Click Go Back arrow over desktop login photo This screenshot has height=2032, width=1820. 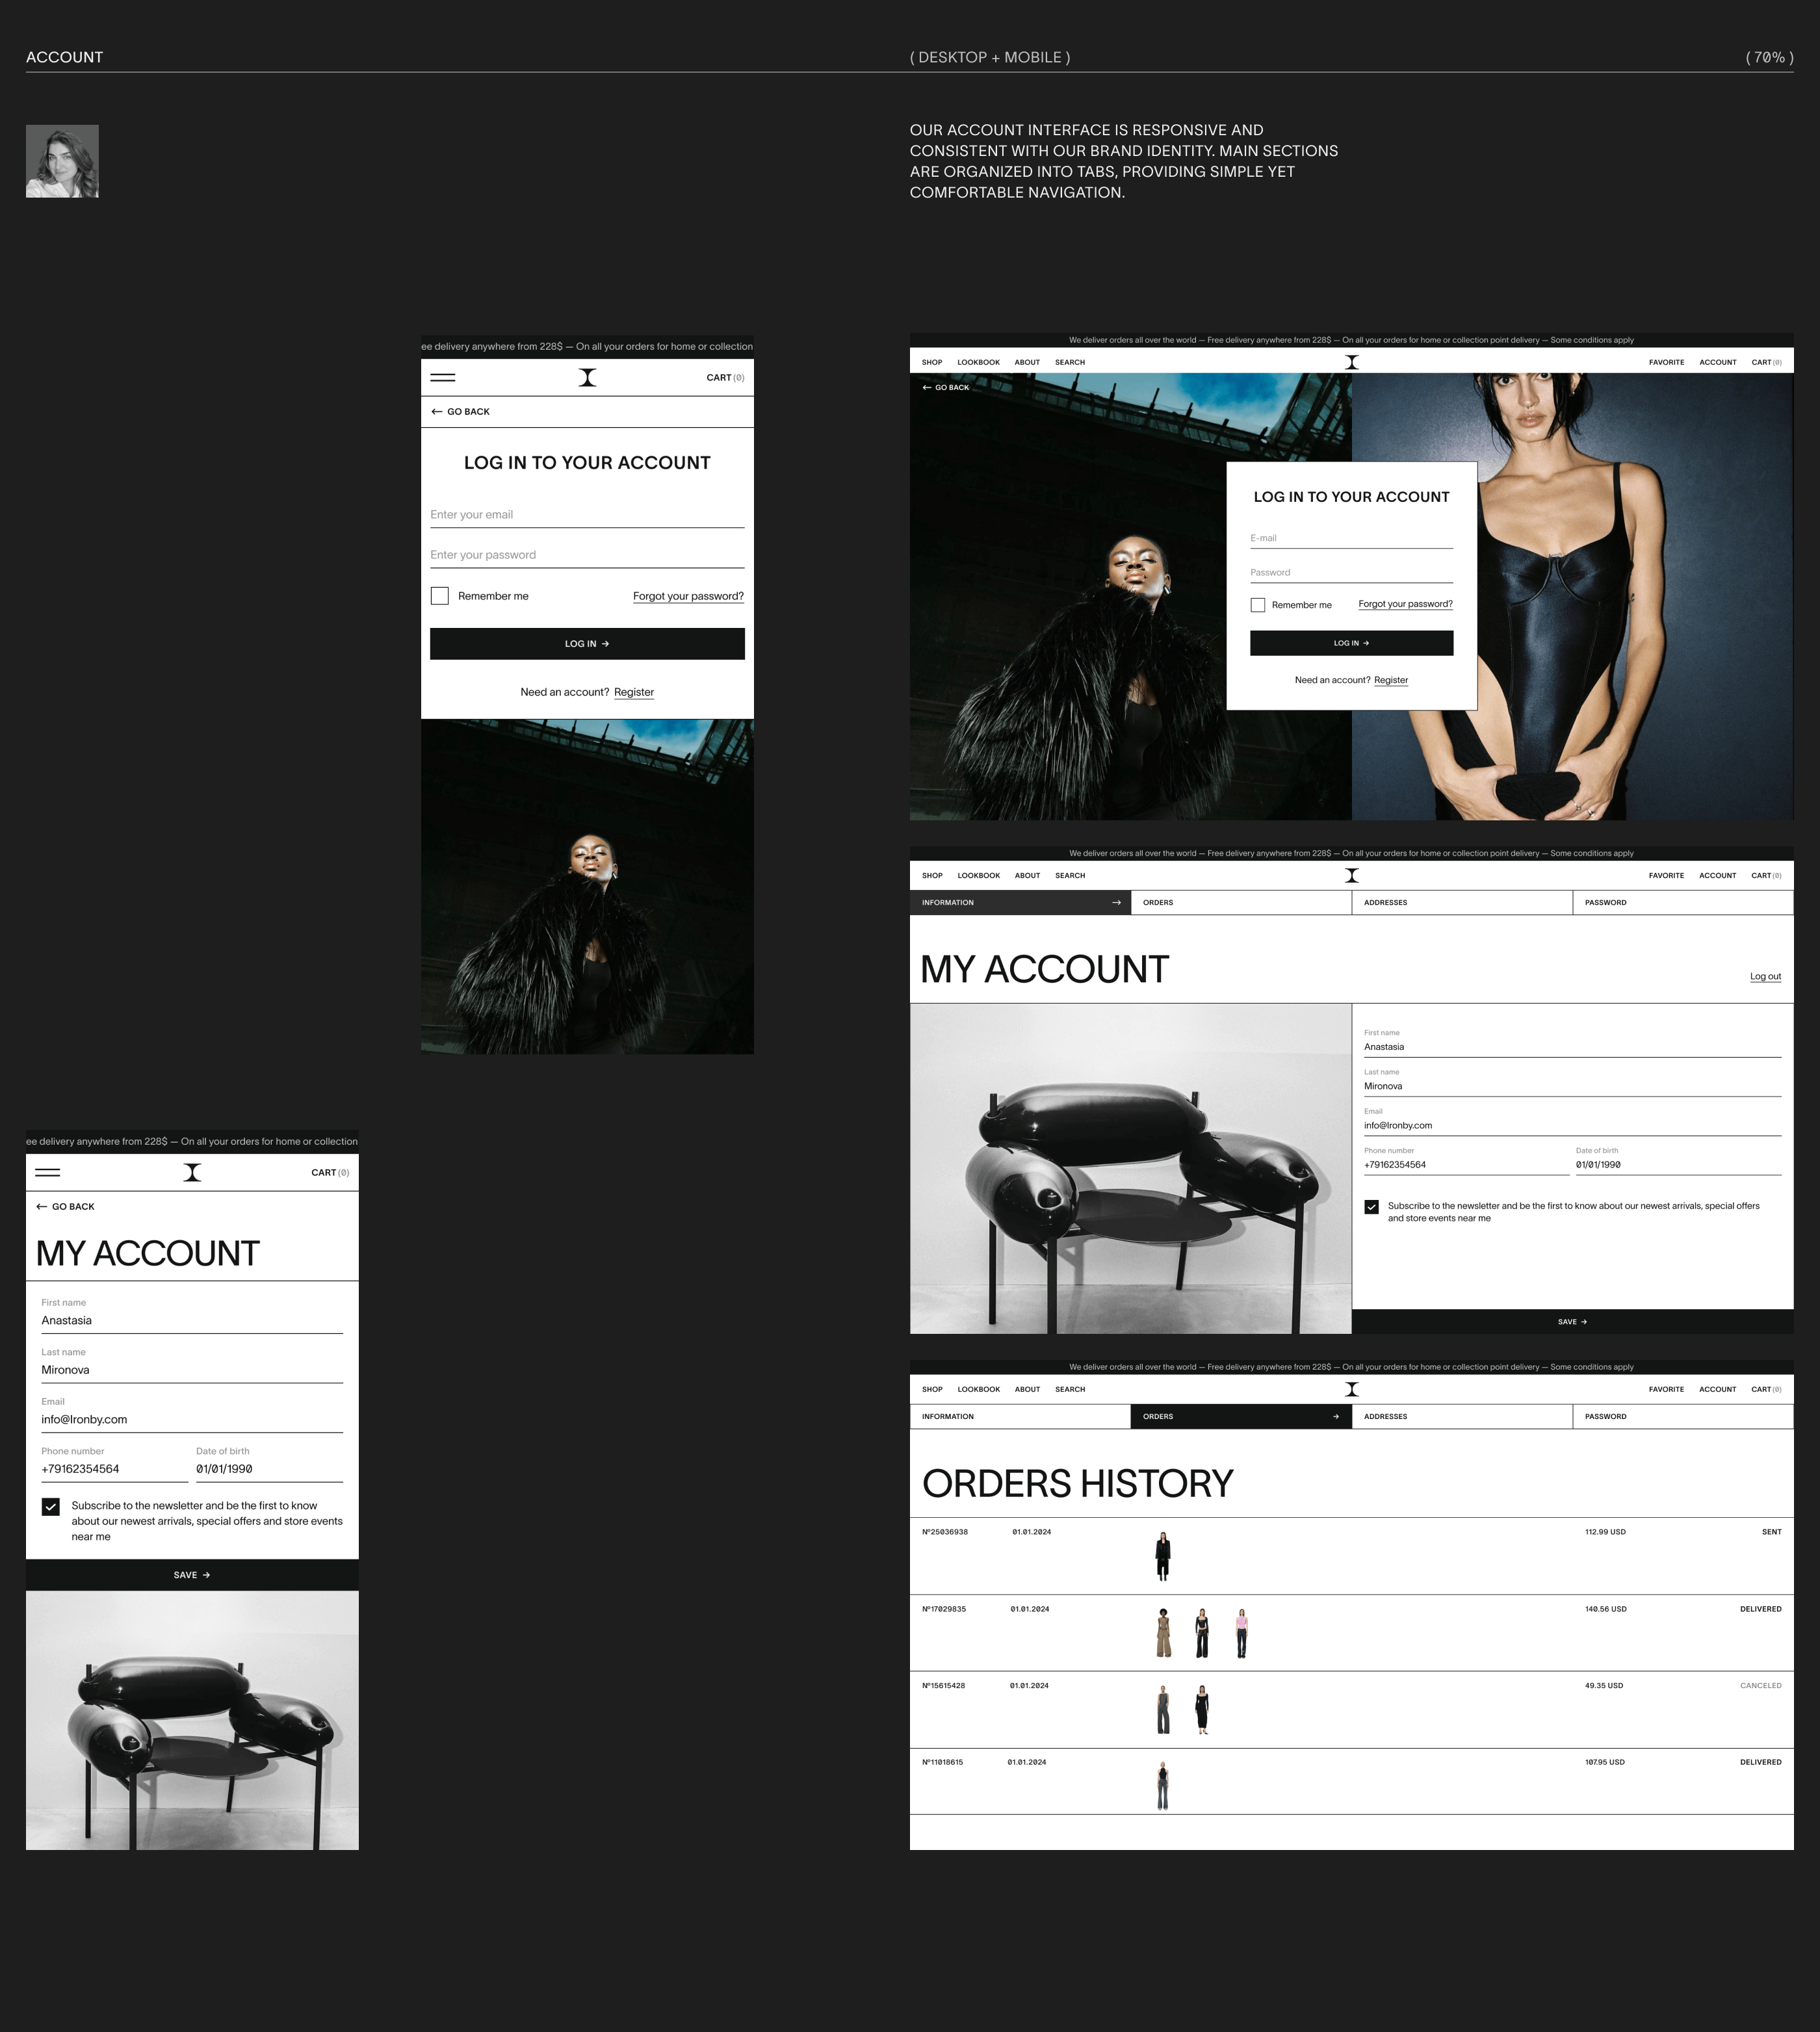[x=927, y=388]
